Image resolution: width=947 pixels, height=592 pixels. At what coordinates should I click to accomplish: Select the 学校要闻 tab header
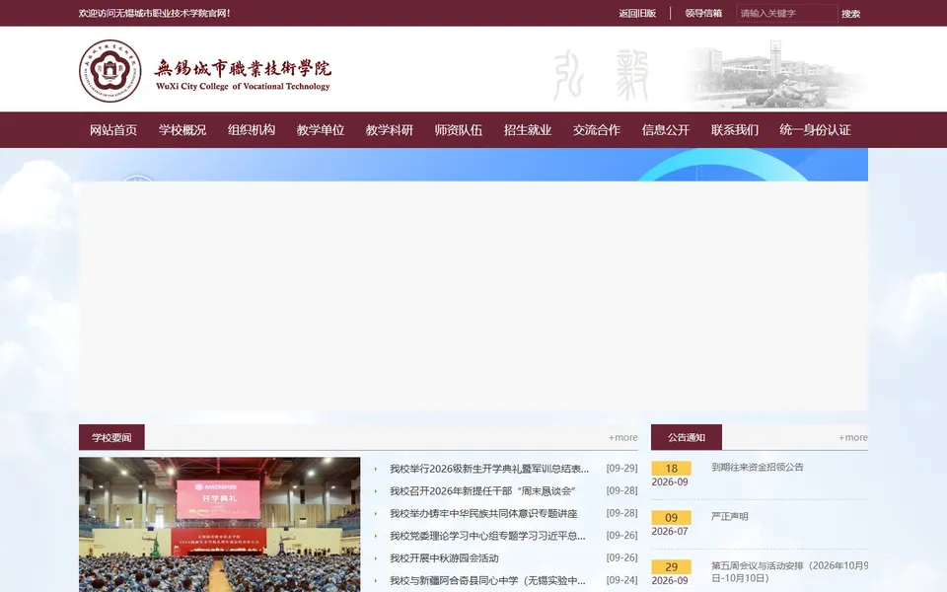click(x=111, y=437)
